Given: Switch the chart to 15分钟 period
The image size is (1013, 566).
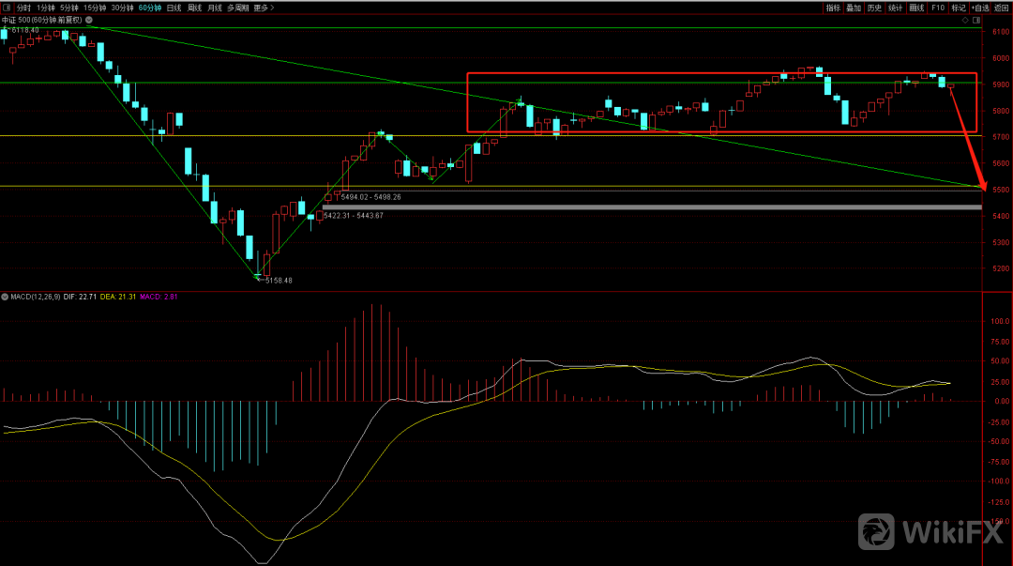Looking at the screenshot, I should [95, 8].
